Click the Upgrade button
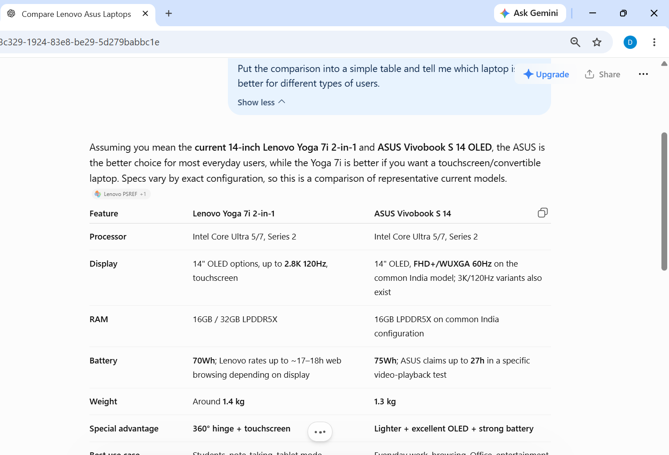Viewport: 669px width, 455px height. pos(546,74)
